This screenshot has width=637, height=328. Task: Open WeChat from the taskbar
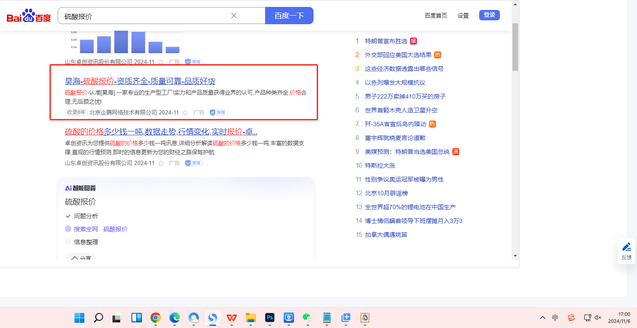click(x=307, y=318)
